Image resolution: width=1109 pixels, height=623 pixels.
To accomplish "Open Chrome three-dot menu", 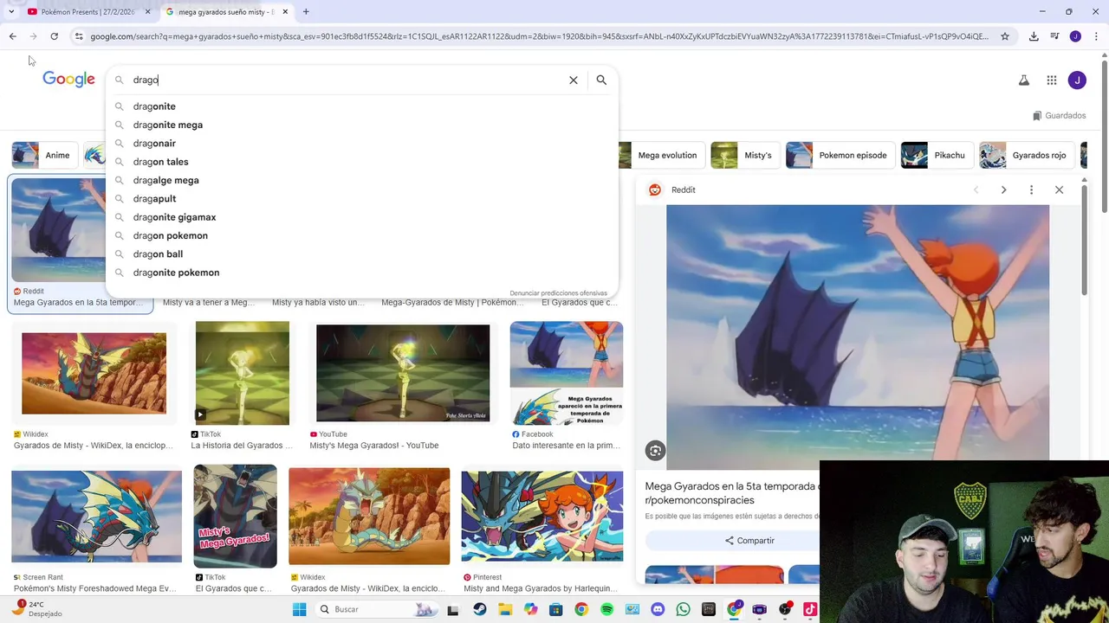I will click(1096, 36).
